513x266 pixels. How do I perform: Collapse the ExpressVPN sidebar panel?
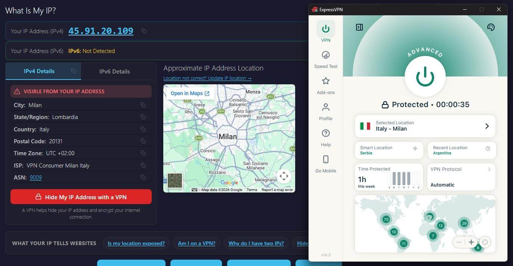359,27
